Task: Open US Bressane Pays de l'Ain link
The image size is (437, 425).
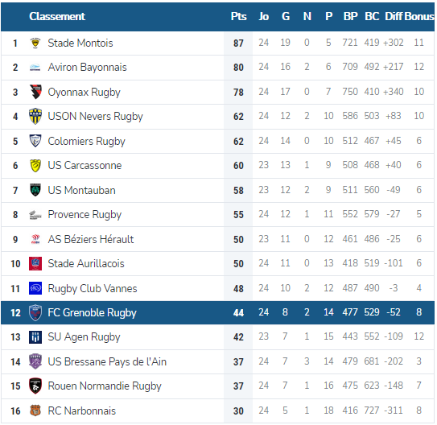Action: click(107, 361)
